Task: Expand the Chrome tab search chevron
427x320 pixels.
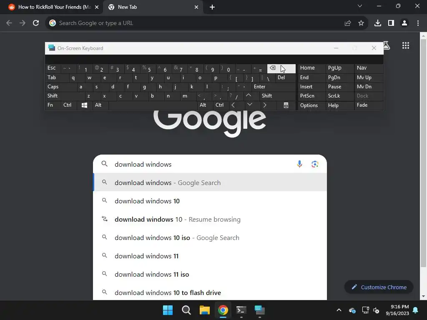Action: pyautogui.click(x=360, y=6)
